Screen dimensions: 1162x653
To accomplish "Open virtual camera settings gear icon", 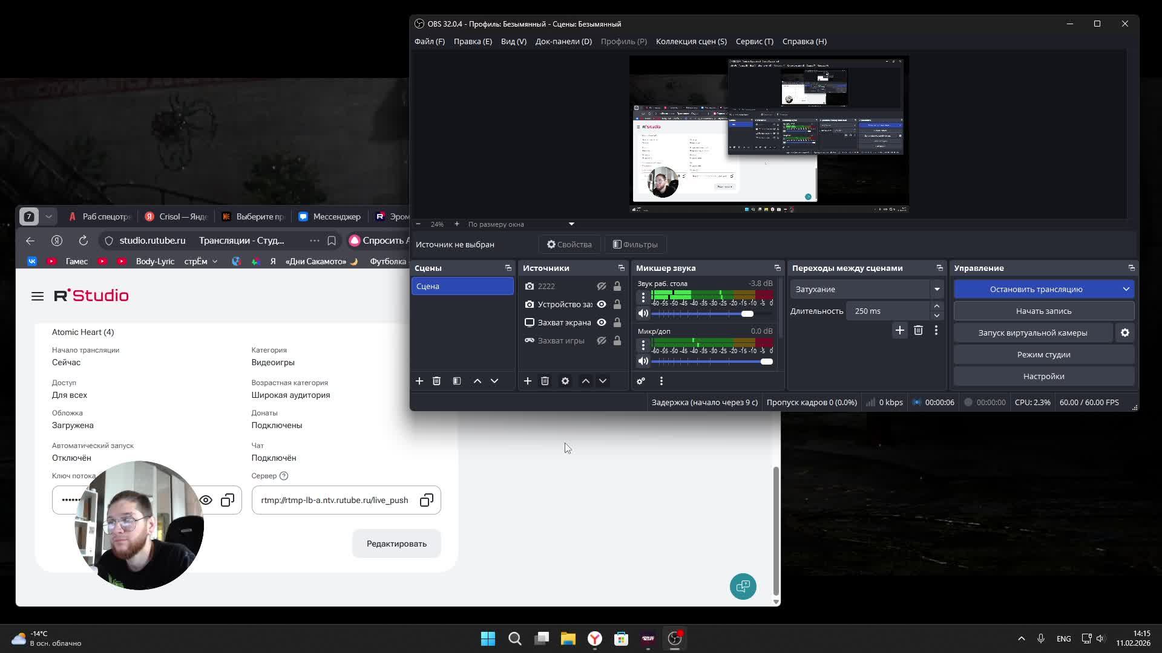I will 1124,333.
